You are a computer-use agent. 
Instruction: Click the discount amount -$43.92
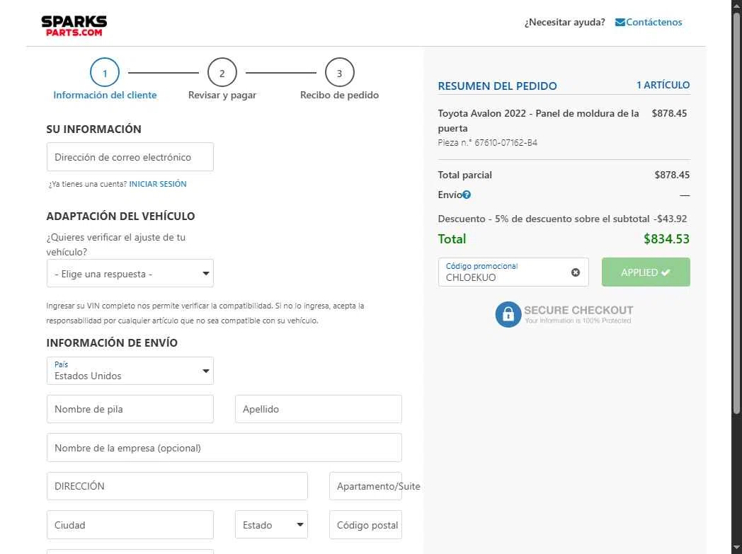670,219
